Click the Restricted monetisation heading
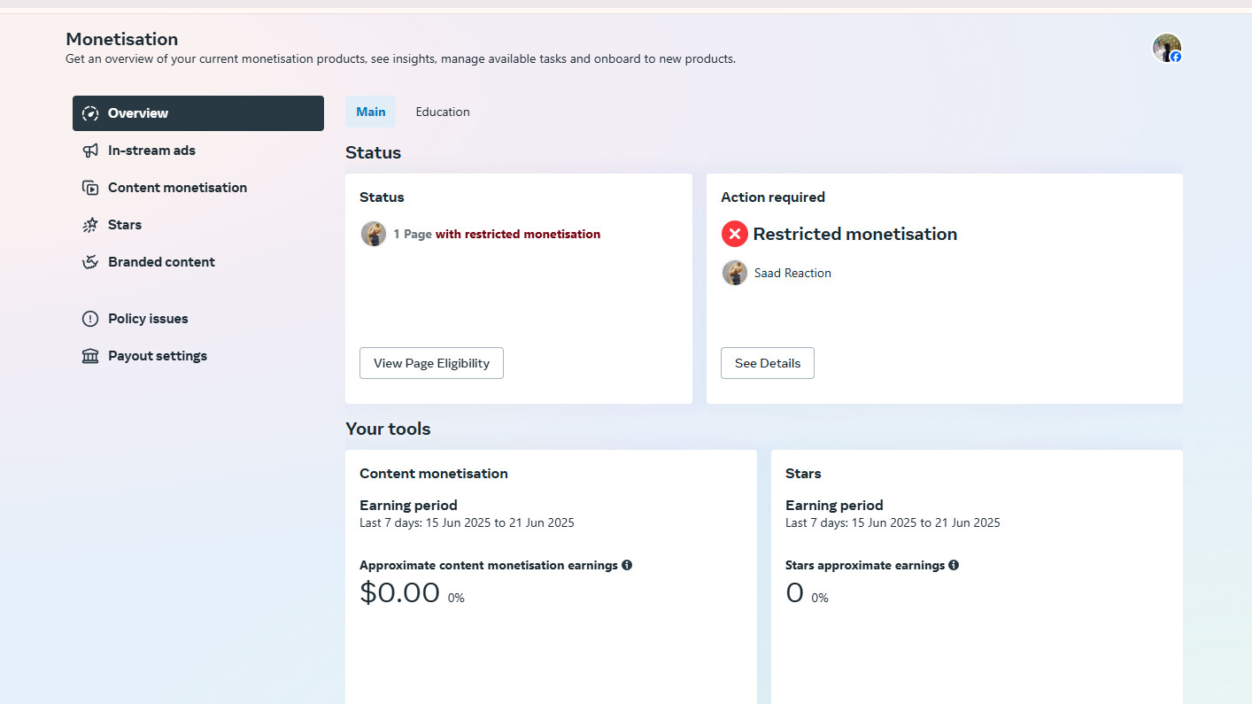 pos(855,234)
